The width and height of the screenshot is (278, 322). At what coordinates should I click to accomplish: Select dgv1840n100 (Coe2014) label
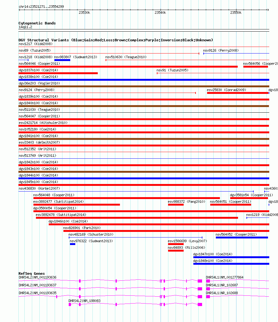[x=38, y=103]
